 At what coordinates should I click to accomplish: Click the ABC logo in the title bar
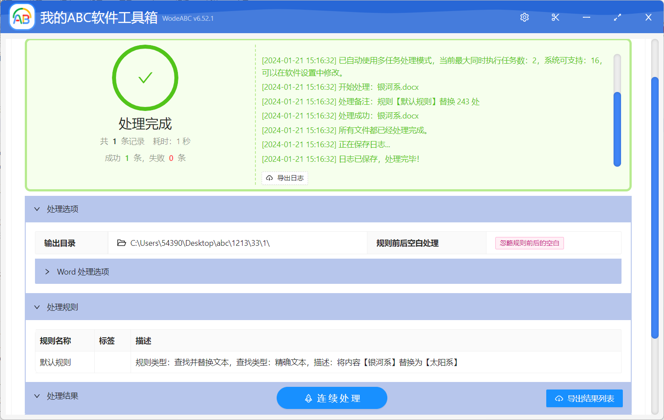click(22, 17)
